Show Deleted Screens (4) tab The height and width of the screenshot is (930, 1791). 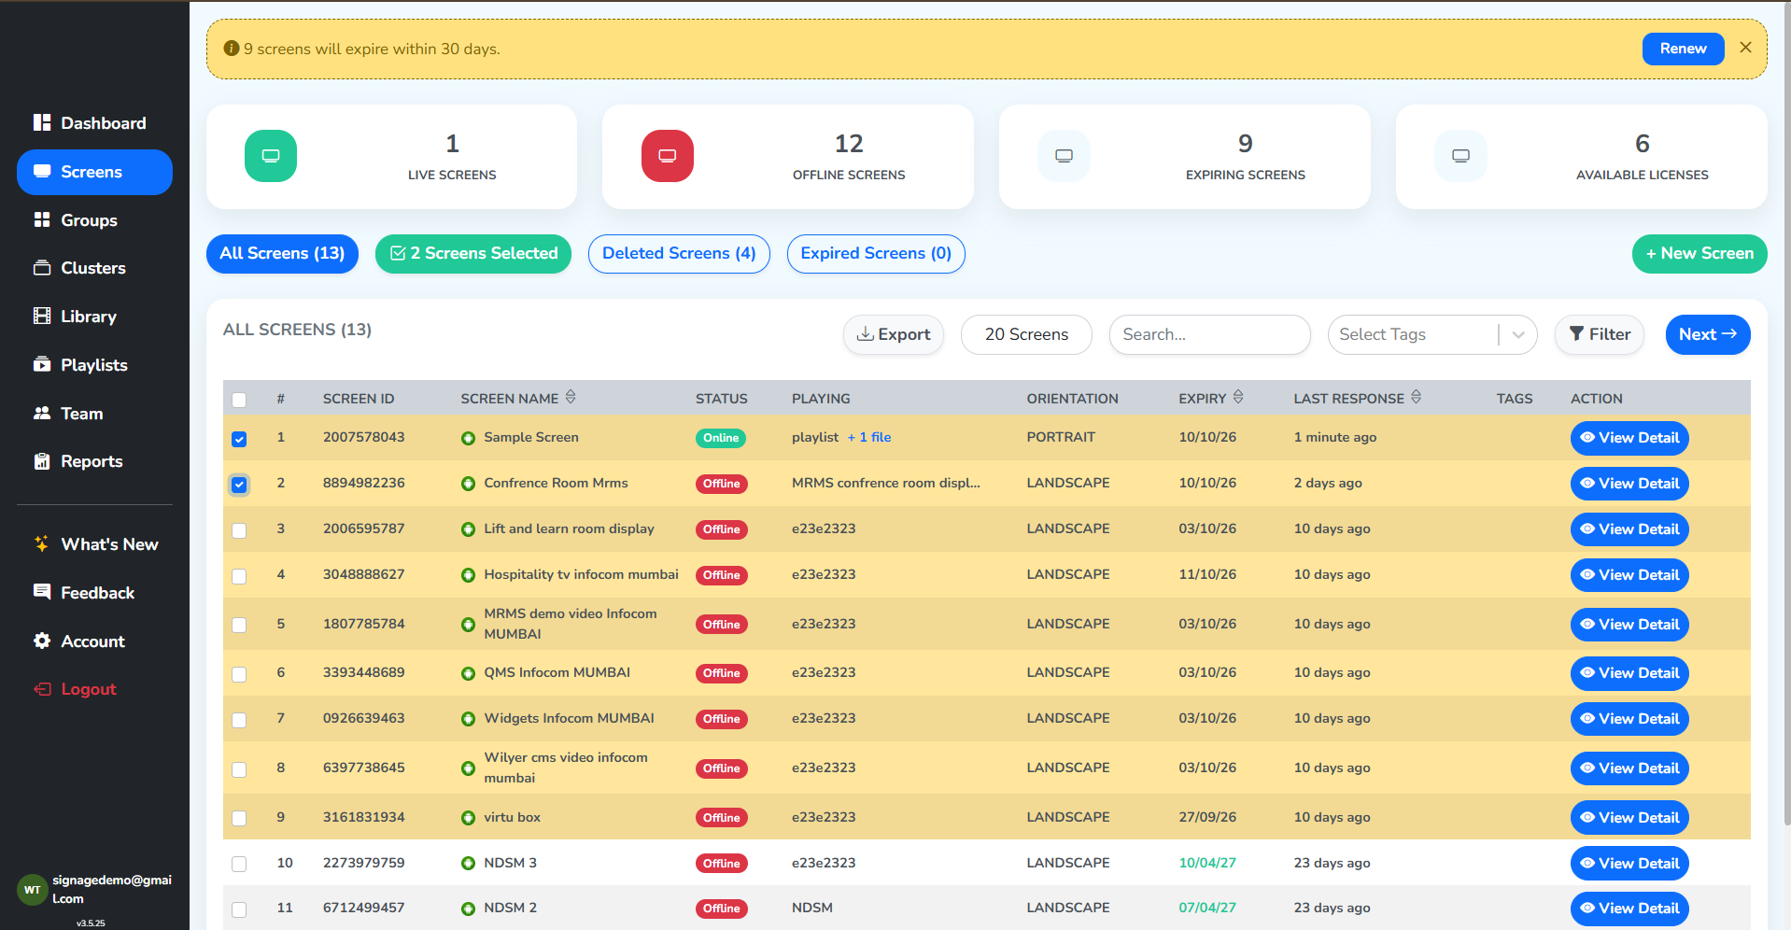tap(679, 254)
